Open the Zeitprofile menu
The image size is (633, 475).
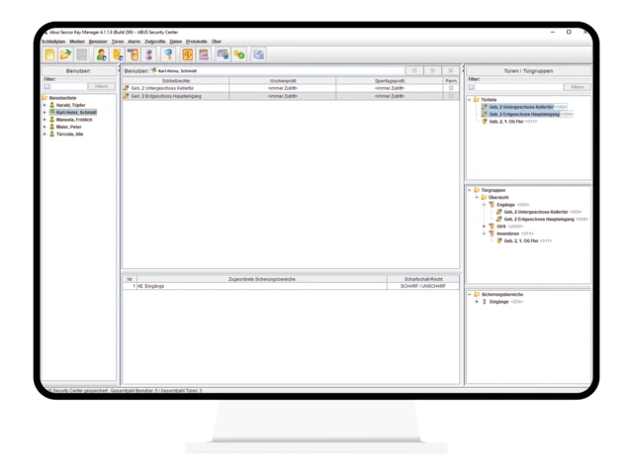pyautogui.click(x=155, y=42)
